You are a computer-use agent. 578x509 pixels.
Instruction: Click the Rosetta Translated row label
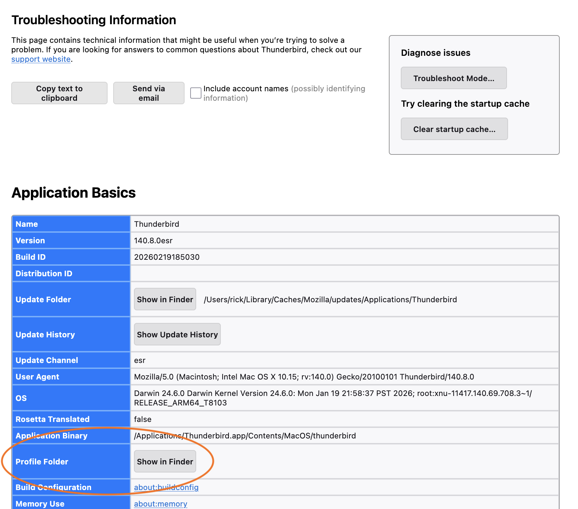(53, 419)
